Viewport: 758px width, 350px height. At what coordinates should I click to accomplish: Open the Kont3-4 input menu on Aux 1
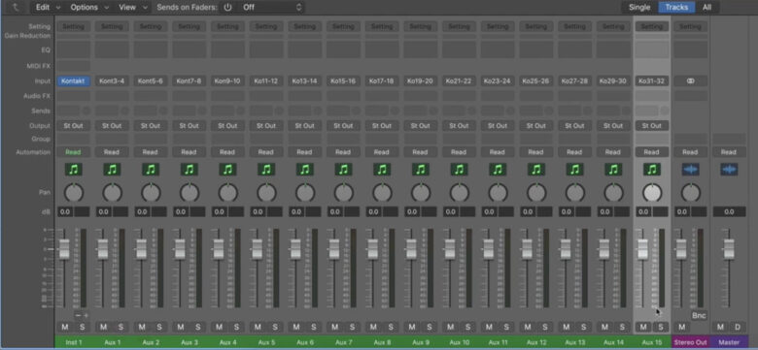pos(112,81)
